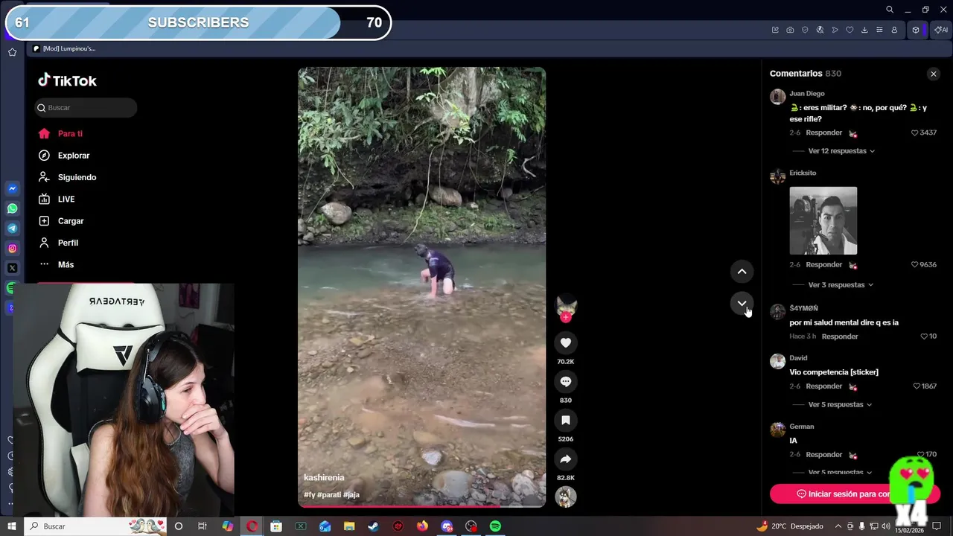Open Juan Diego's profile name
The image size is (953, 536).
pos(806,94)
